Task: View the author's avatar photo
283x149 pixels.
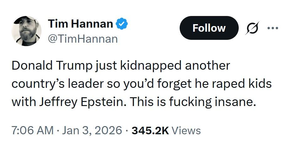Action: [x=26, y=31]
